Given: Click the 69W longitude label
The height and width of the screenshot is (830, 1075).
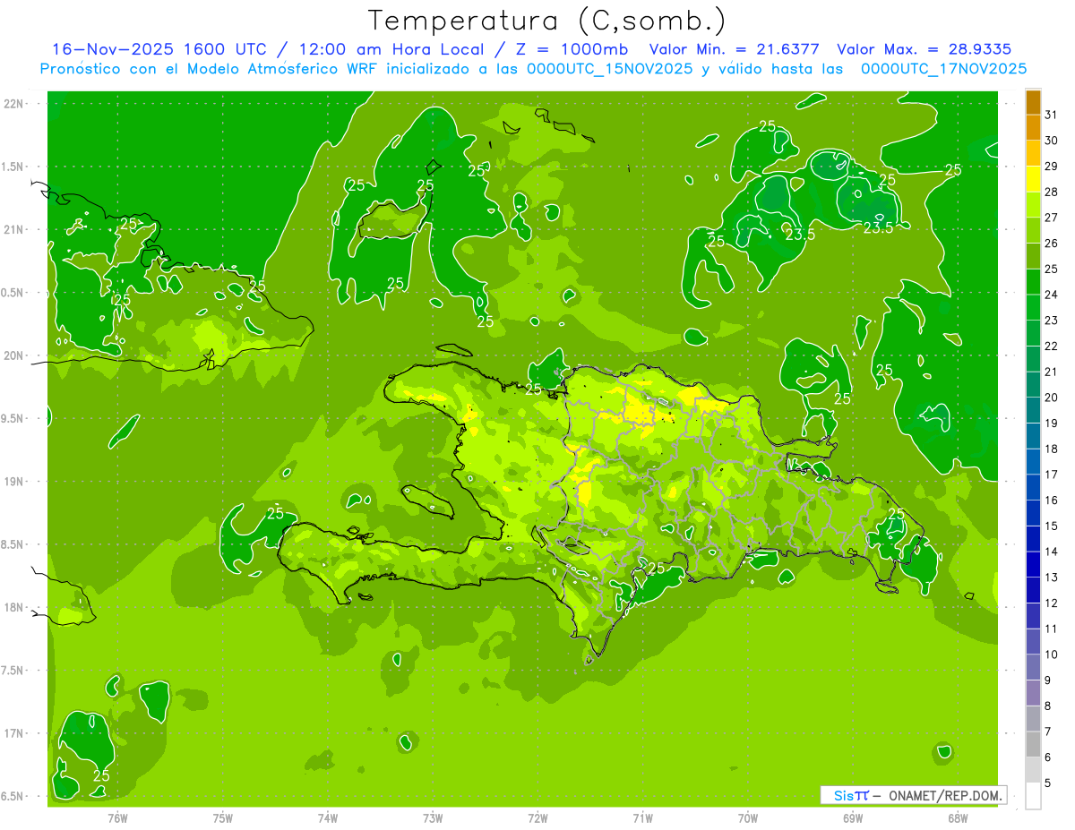Looking at the screenshot, I should tap(853, 817).
